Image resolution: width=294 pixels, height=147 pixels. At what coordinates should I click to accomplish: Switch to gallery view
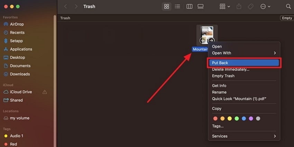200,7
